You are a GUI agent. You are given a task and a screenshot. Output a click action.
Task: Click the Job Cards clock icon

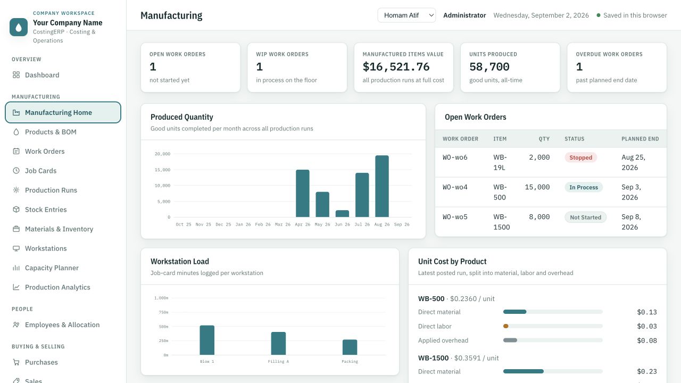point(16,171)
